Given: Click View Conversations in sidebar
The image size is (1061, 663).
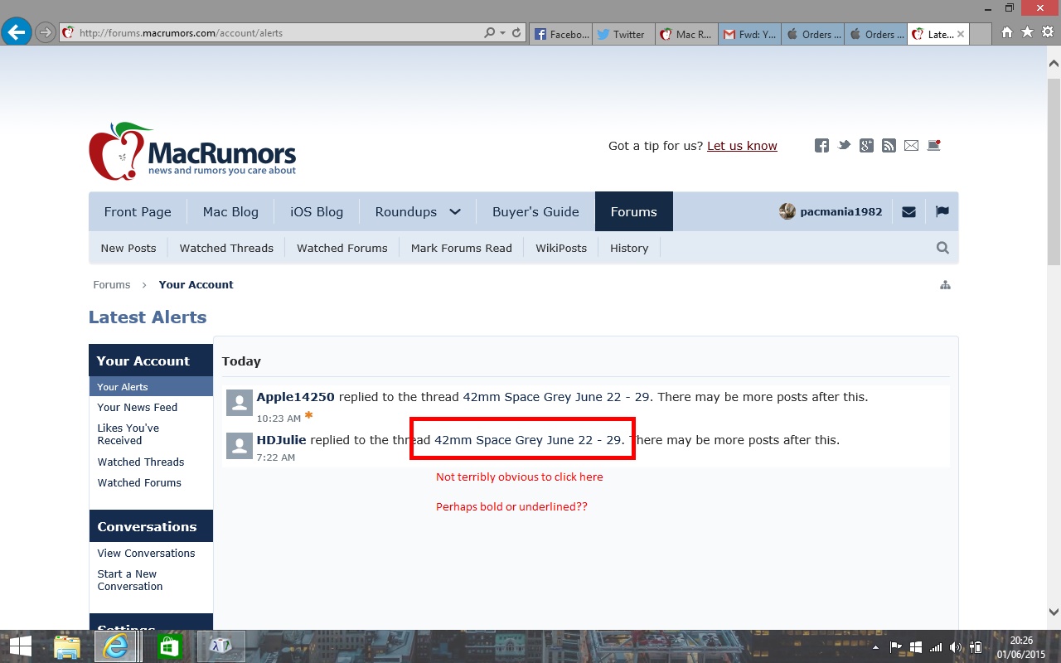Looking at the screenshot, I should pos(147,553).
